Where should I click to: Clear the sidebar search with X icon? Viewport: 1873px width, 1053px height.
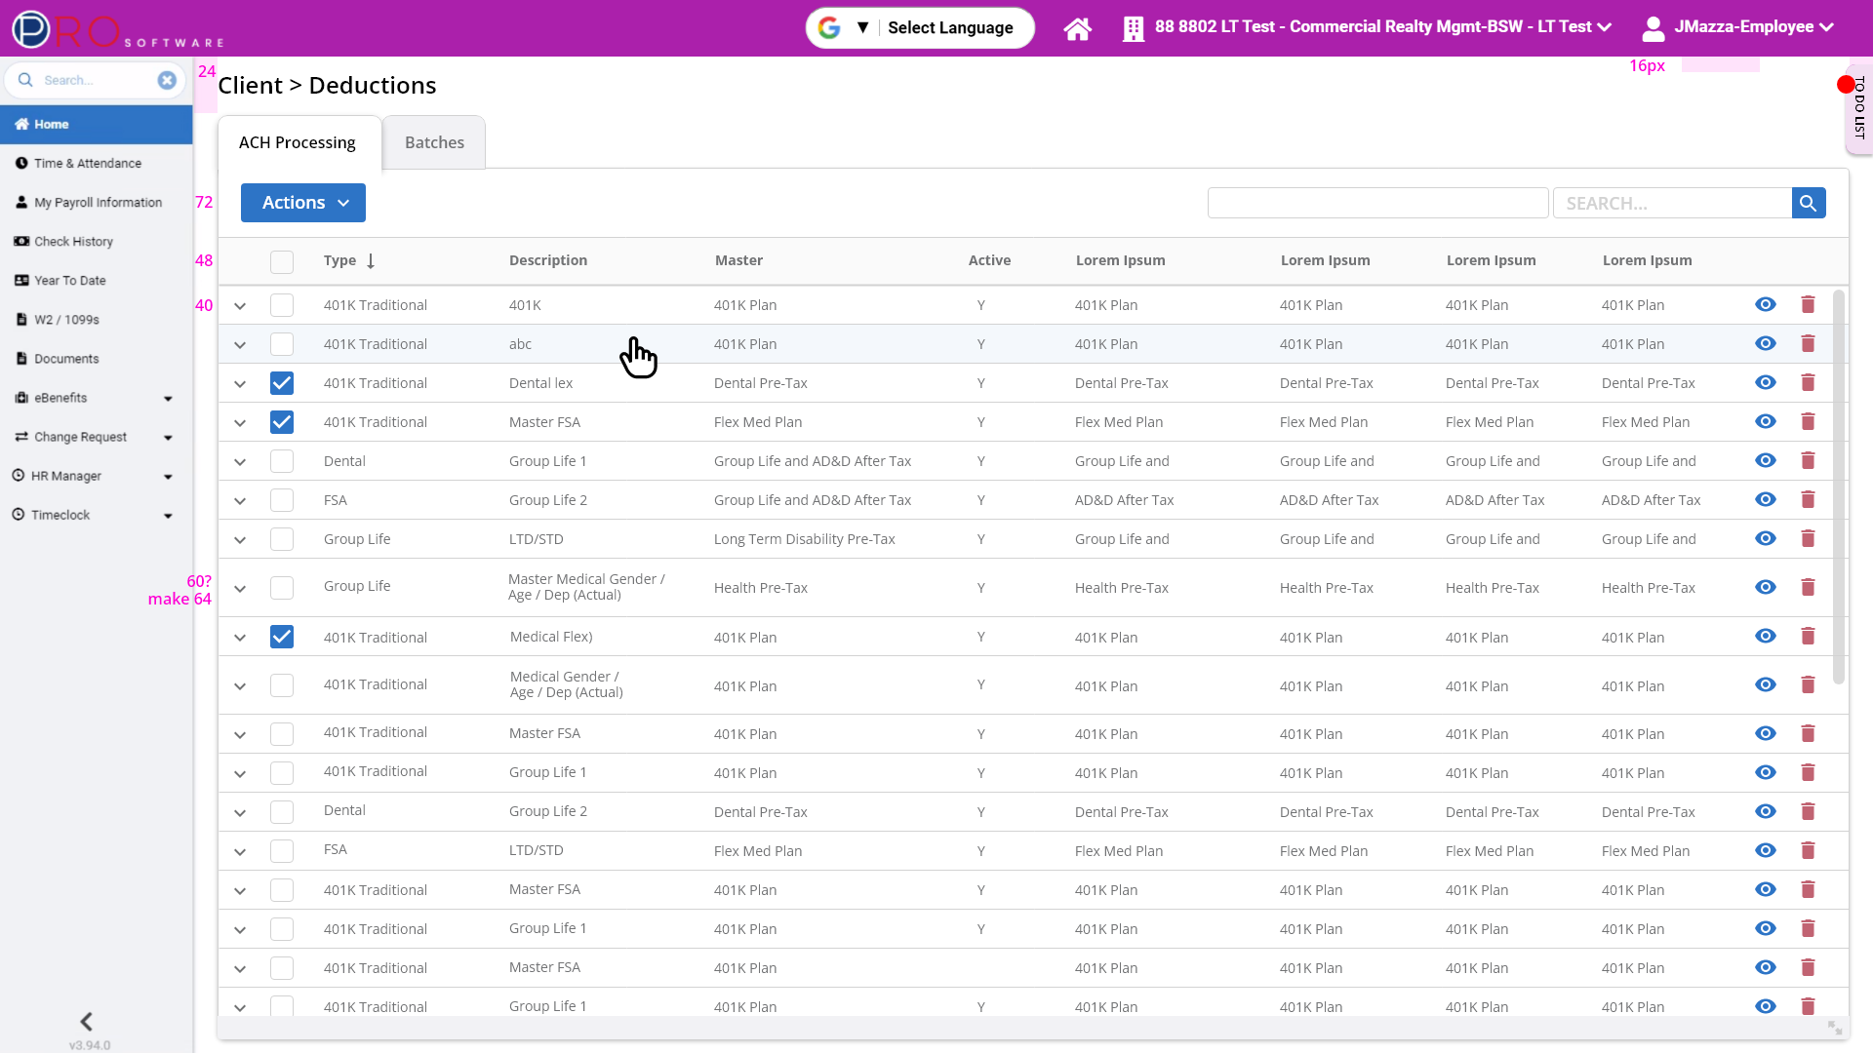[167, 80]
